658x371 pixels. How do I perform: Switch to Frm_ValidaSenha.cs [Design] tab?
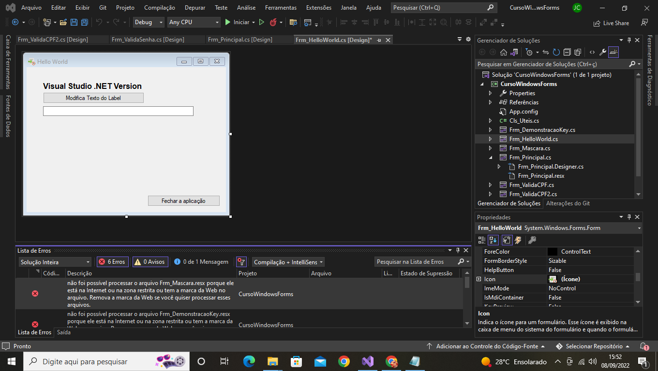(148, 40)
